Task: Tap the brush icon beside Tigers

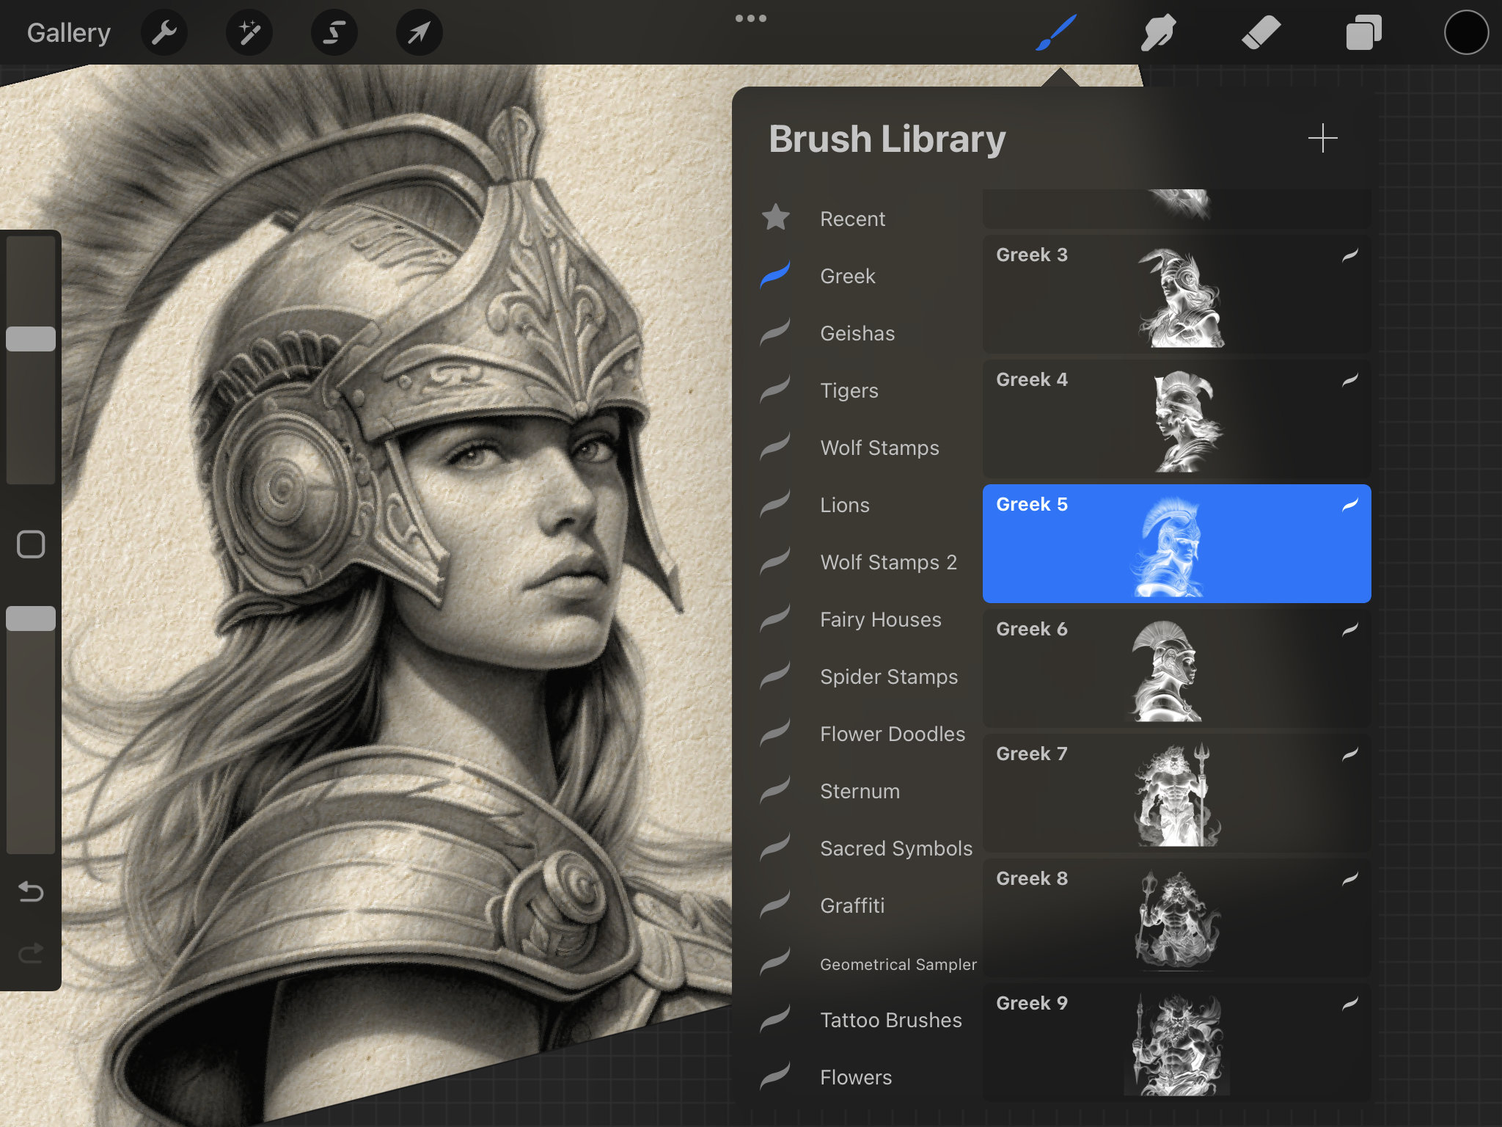Action: coord(775,389)
